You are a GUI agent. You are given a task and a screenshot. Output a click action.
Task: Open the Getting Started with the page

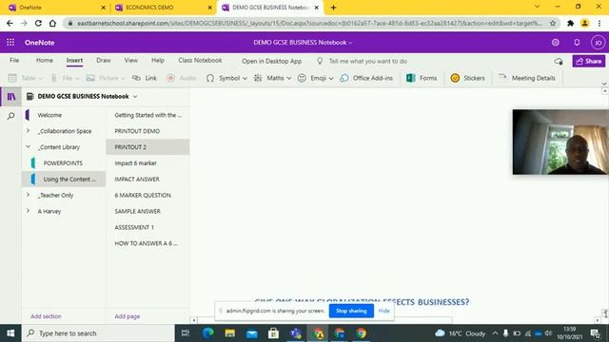coord(148,115)
